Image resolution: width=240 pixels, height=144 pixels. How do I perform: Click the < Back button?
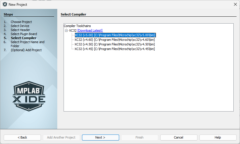22,137
